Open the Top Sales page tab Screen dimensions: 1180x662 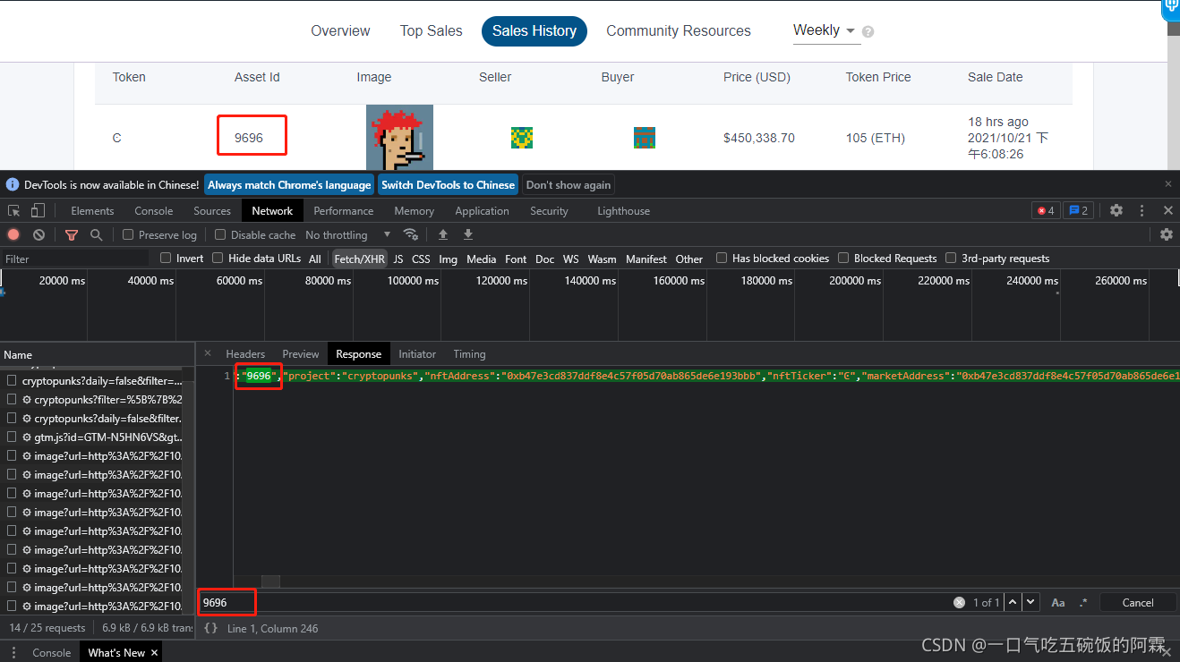click(x=432, y=30)
